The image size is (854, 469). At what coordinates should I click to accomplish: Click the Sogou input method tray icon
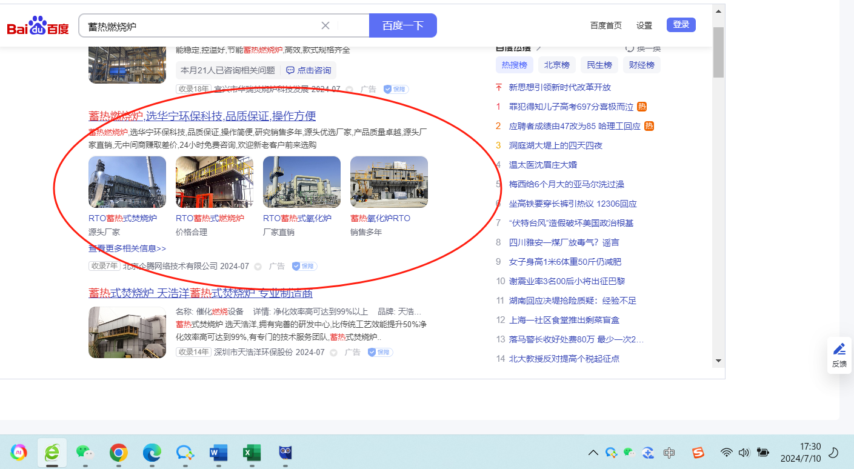pyautogui.click(x=699, y=453)
